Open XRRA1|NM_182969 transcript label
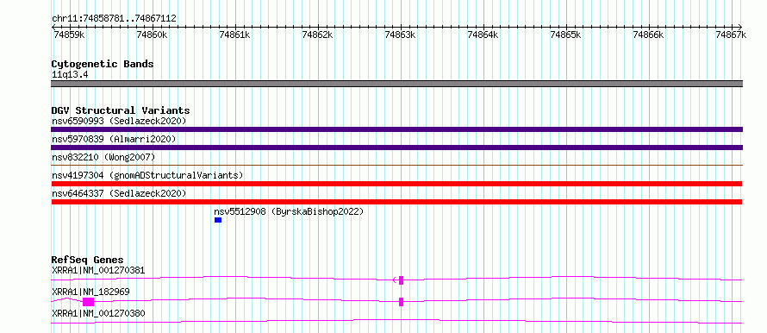The image size is (767, 333). pyautogui.click(x=90, y=292)
